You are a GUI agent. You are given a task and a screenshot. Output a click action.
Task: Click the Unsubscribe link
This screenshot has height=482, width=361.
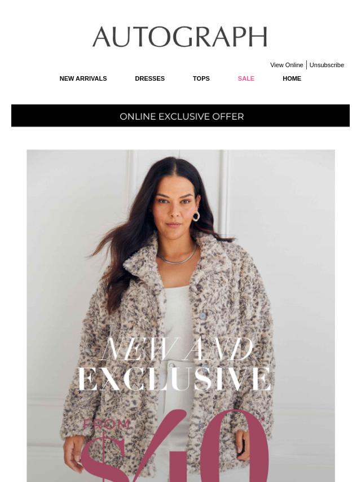coord(326,65)
